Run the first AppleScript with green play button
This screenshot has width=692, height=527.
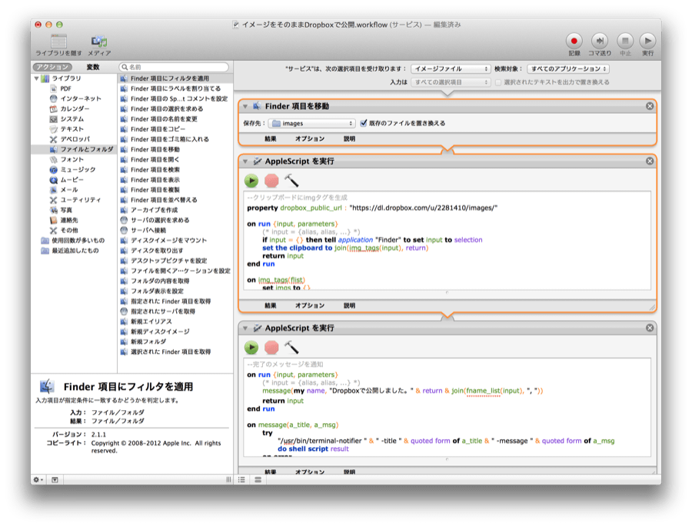click(x=251, y=180)
